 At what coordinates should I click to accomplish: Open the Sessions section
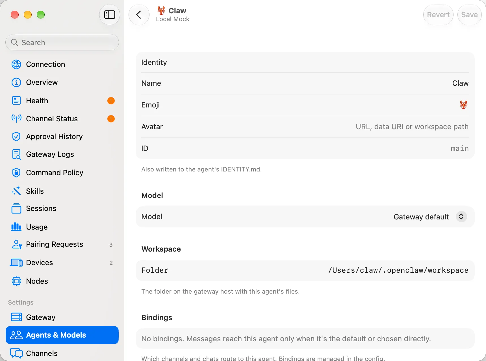tap(62, 208)
